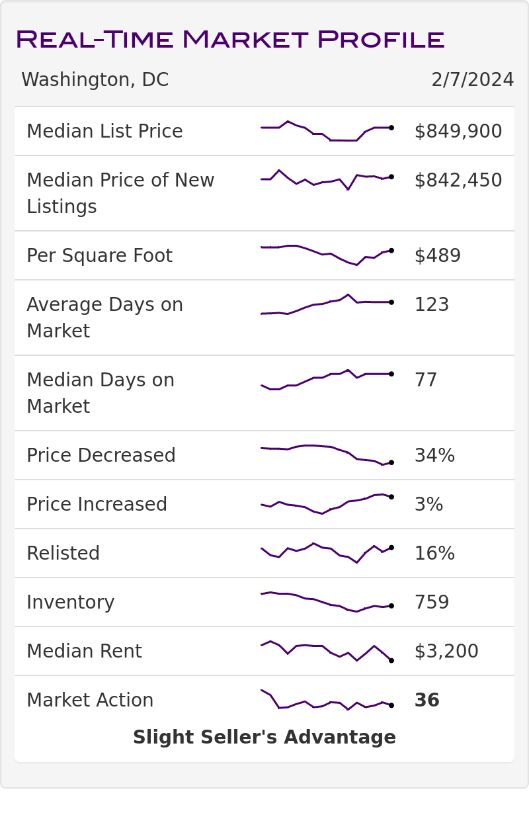Viewport: 529px width, 815px height.
Task: Select the 2/7/2024 date label
Action: click(x=472, y=80)
